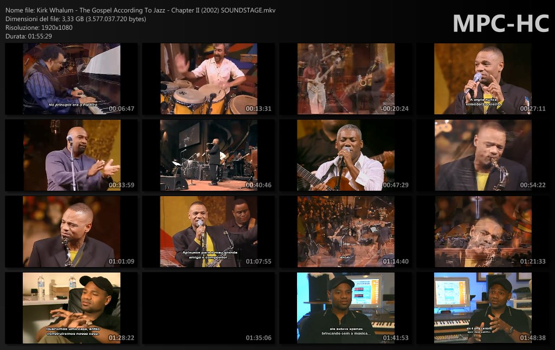
Task: Select the conga drummer thumbnail at 00:13:31
Action: 209,79
